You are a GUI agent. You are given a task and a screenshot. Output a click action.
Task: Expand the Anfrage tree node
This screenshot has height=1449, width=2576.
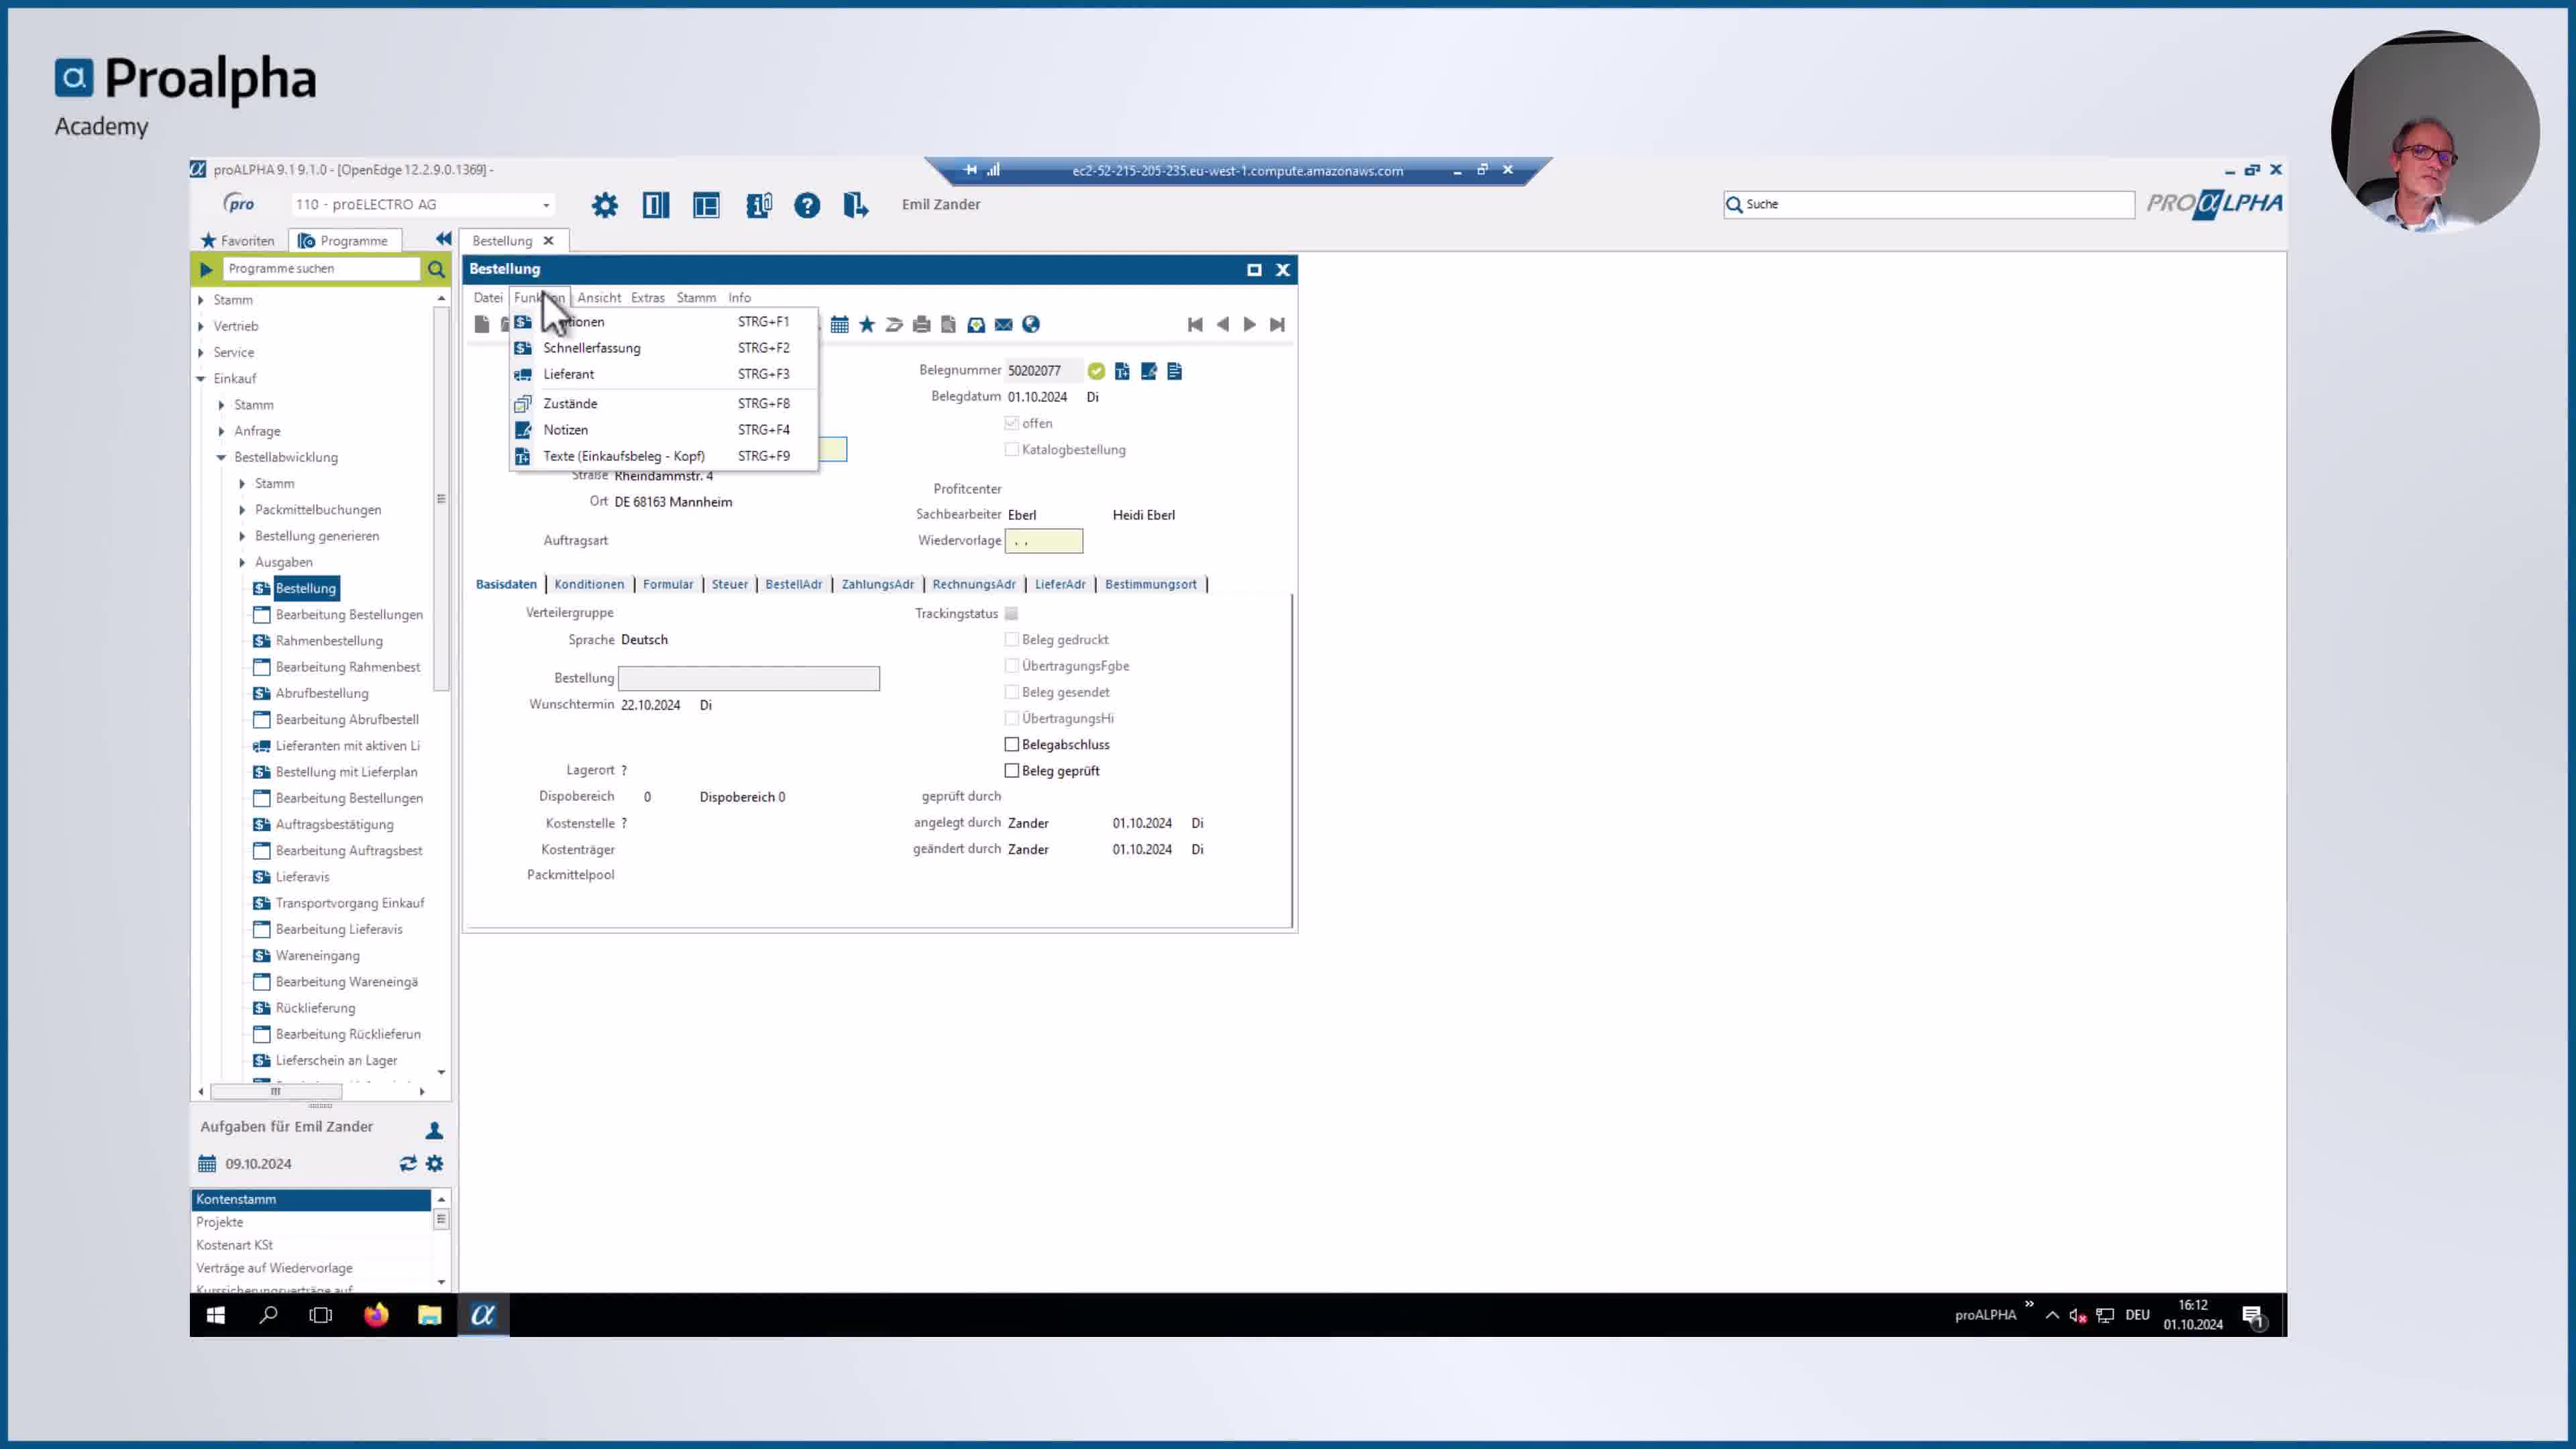tap(222, 431)
